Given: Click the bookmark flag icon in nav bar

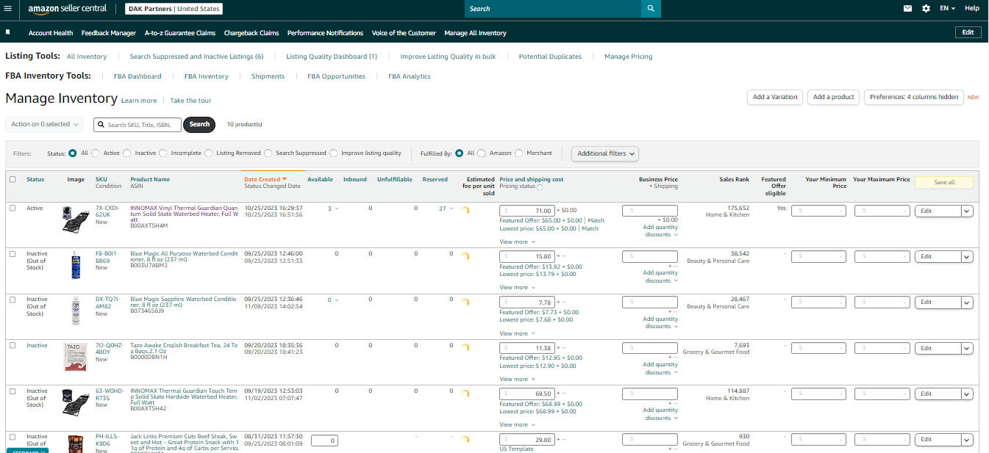Looking at the screenshot, I should click(7, 32).
